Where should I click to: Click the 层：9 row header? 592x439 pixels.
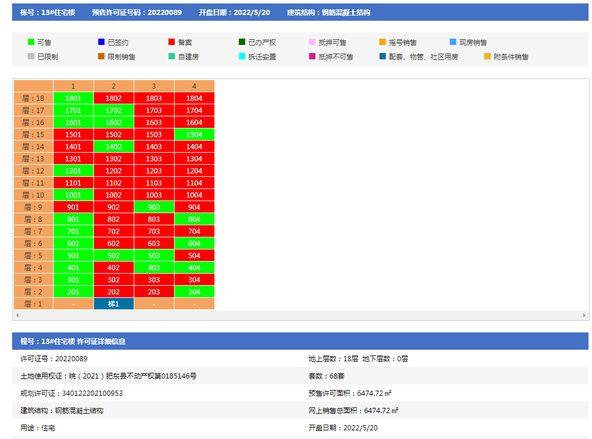(33, 207)
